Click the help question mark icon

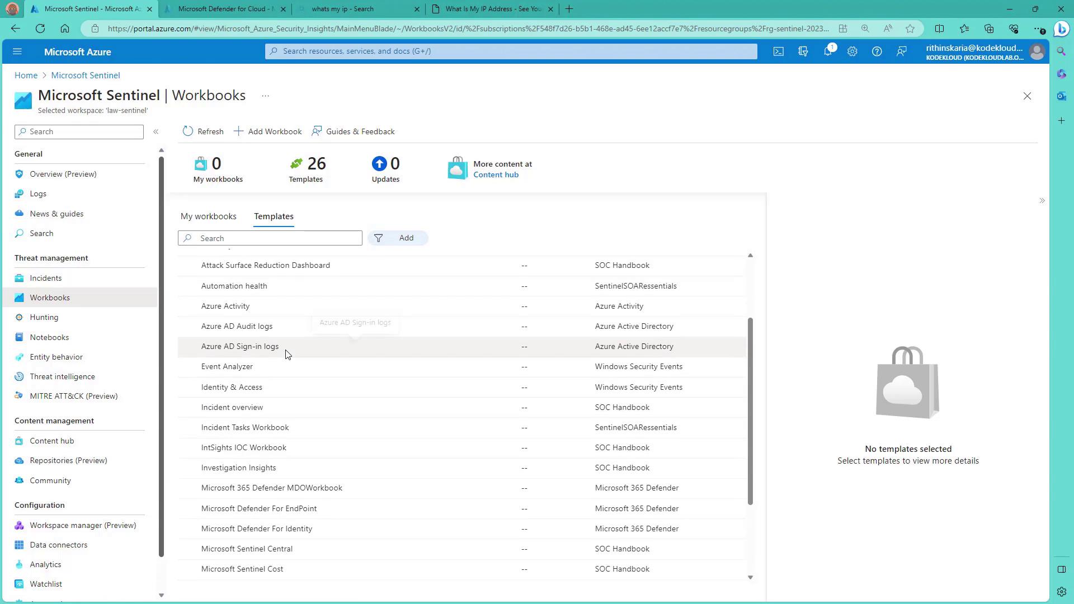(877, 51)
